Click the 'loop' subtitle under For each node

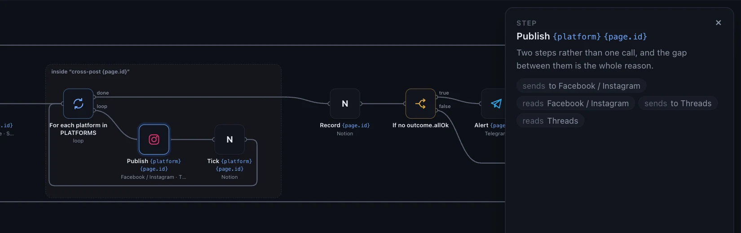[x=78, y=141]
